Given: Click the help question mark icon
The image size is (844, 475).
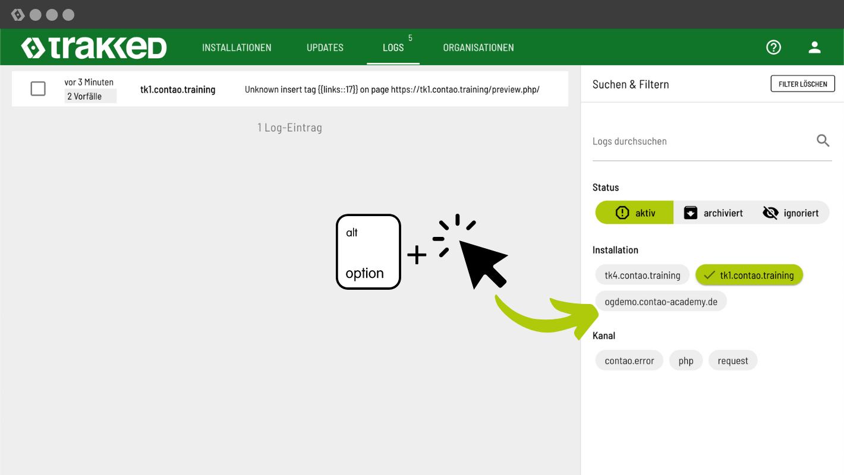Looking at the screenshot, I should tap(773, 47).
